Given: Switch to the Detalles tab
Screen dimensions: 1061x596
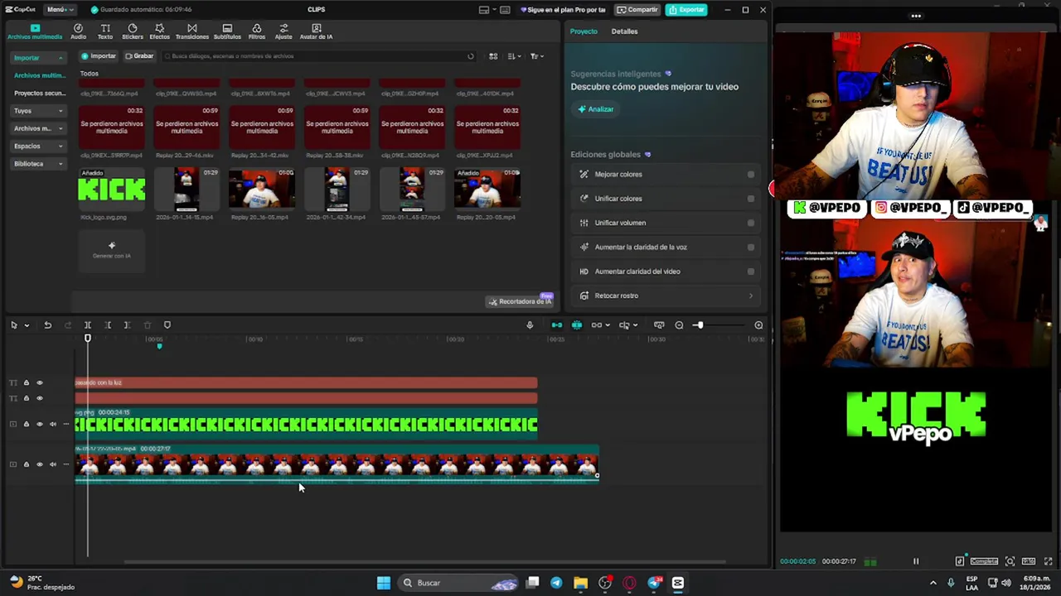Looking at the screenshot, I should [624, 31].
